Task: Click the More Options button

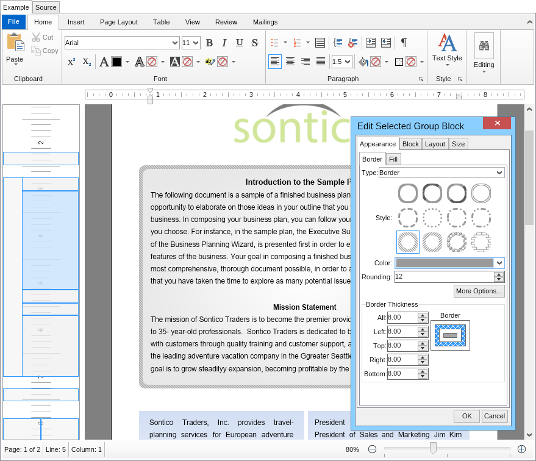Action: 479,291
